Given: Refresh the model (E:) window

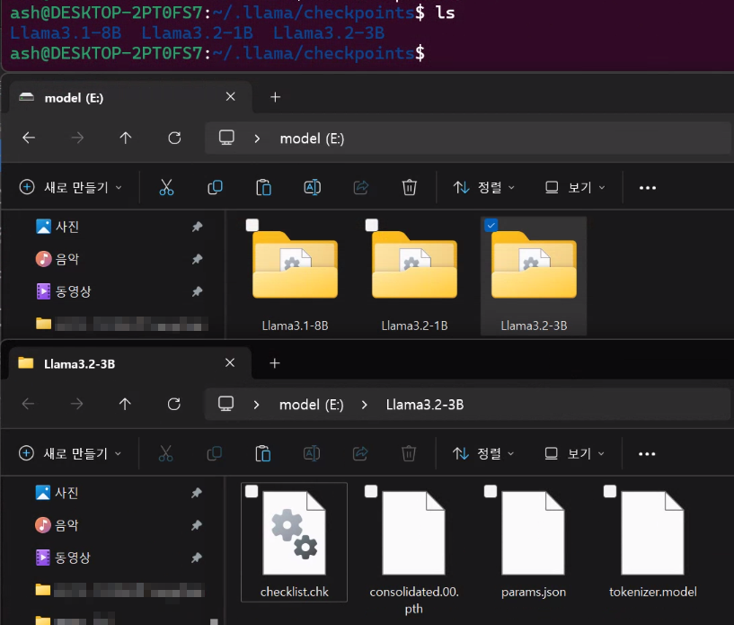Looking at the screenshot, I should (174, 138).
